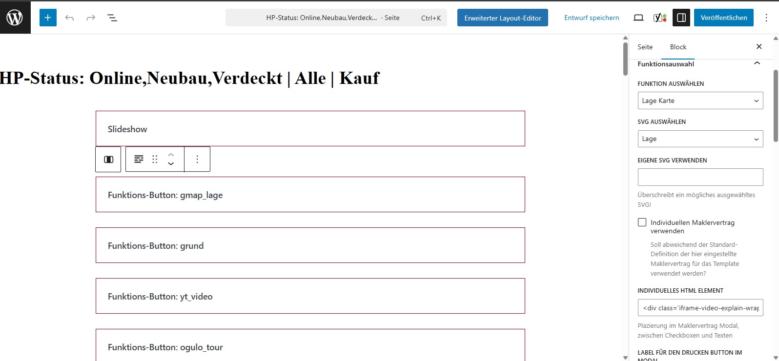Open the three-dot options menu in top bar
The image size is (779, 361).
766,18
